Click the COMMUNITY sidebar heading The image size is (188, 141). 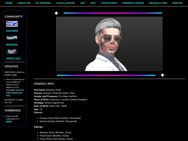coord(14,17)
